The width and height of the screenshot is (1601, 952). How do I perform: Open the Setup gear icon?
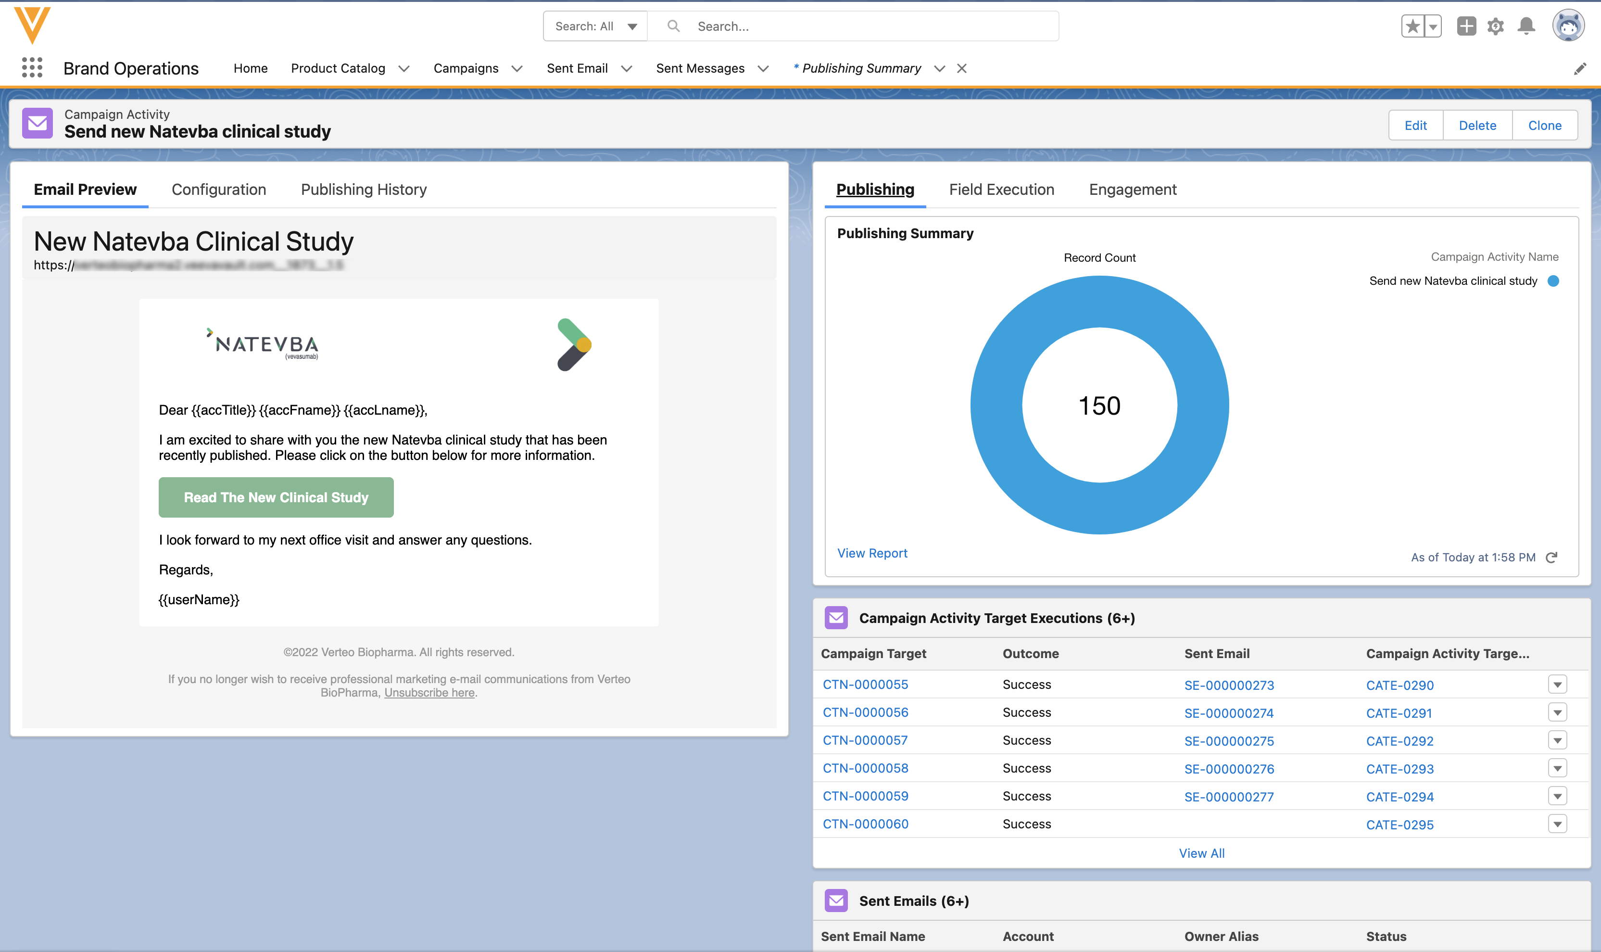coord(1496,26)
